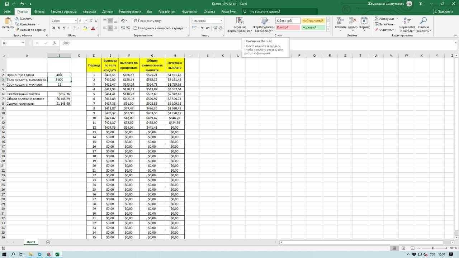Apply red font color
459x258 pixels.
point(93,28)
